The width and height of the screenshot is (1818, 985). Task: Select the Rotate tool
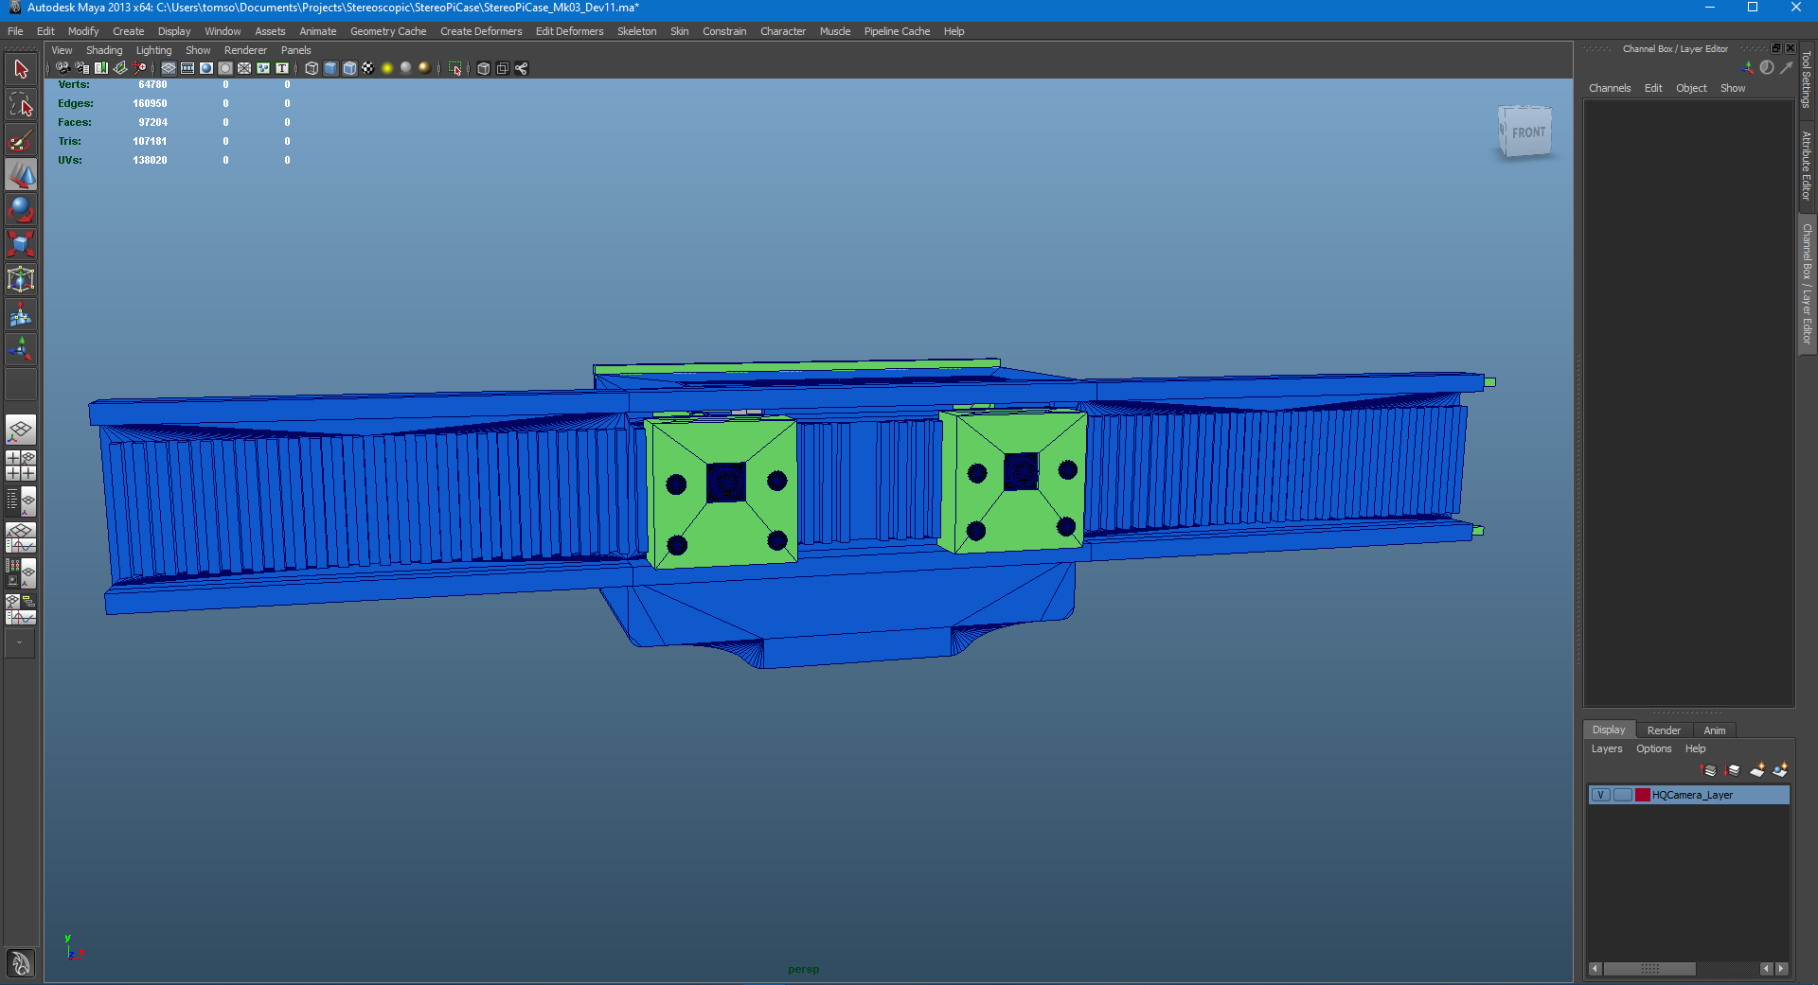(21, 209)
